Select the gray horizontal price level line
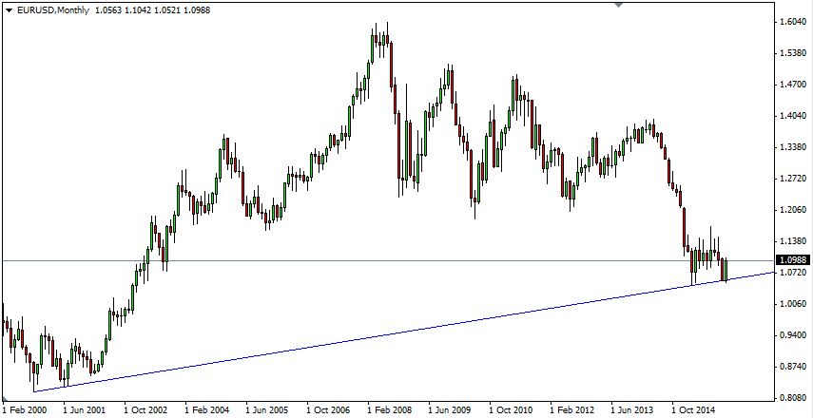 380,260
